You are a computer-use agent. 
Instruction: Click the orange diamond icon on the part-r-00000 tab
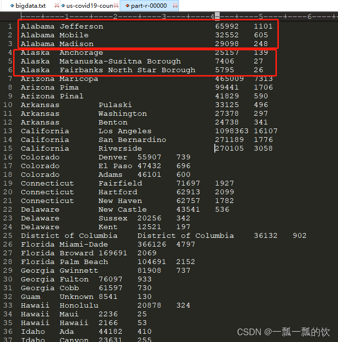(x=128, y=6)
